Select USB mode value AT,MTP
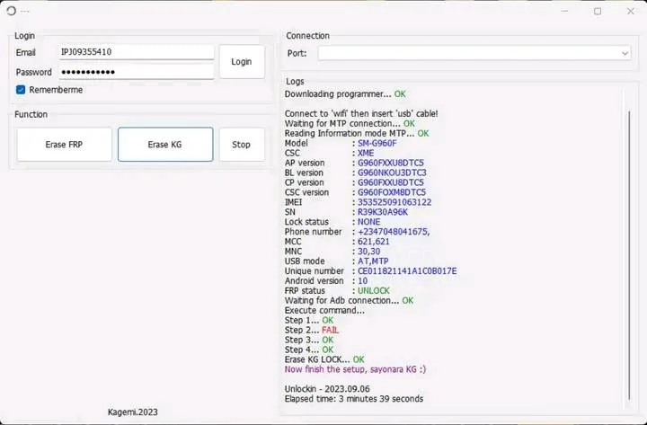 point(373,261)
